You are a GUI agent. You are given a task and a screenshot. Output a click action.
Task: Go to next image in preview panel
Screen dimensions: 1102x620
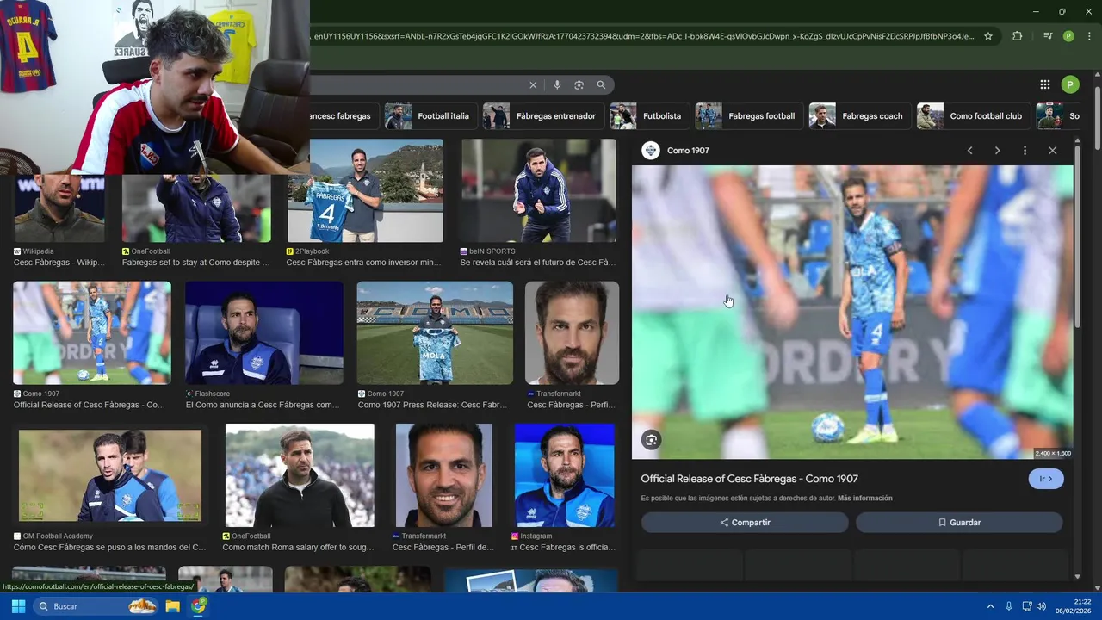[x=997, y=151]
